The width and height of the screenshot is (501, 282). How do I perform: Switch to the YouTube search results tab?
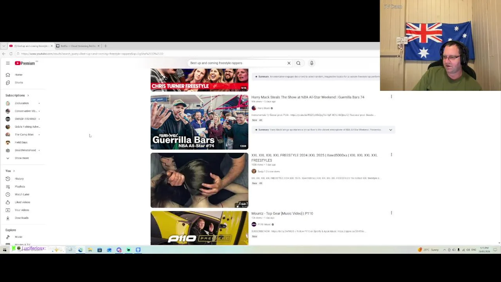point(31,46)
